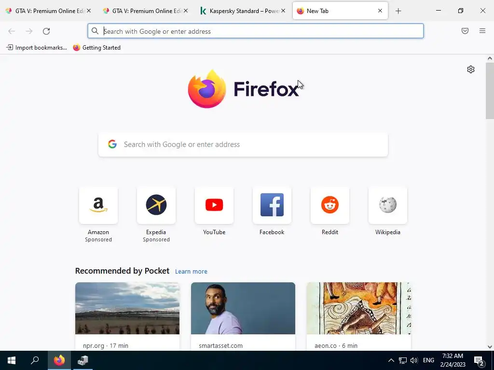Image resolution: width=494 pixels, height=370 pixels.
Task: Click the page vertical scrollbar thumb
Action: [490, 91]
